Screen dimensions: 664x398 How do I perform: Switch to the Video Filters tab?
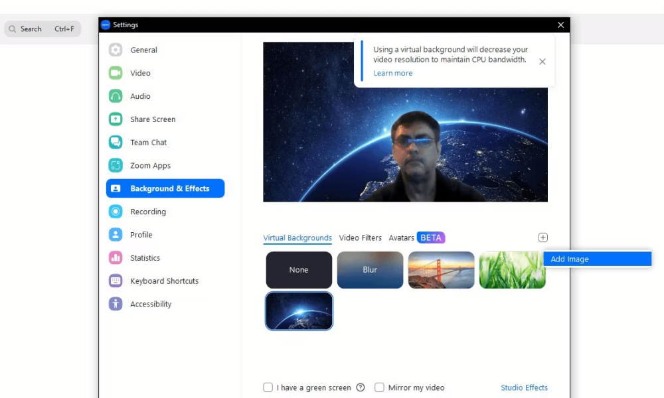pyautogui.click(x=360, y=237)
